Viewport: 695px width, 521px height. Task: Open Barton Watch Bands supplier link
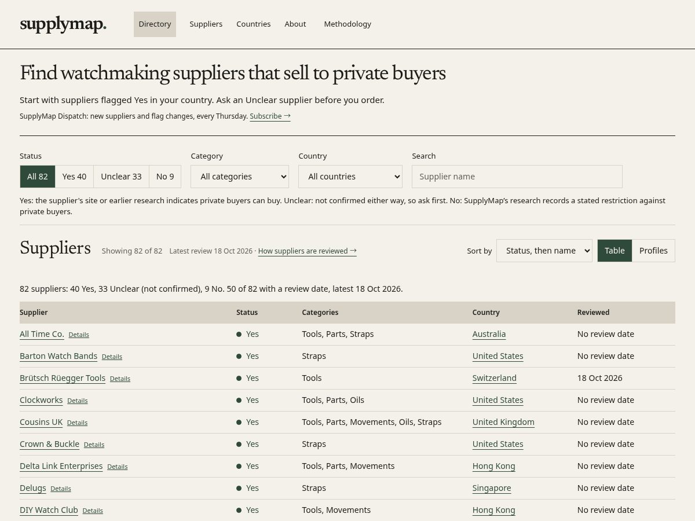[58, 356]
